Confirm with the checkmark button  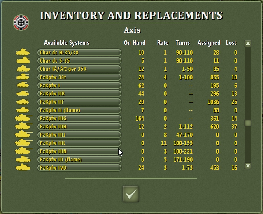point(131,194)
